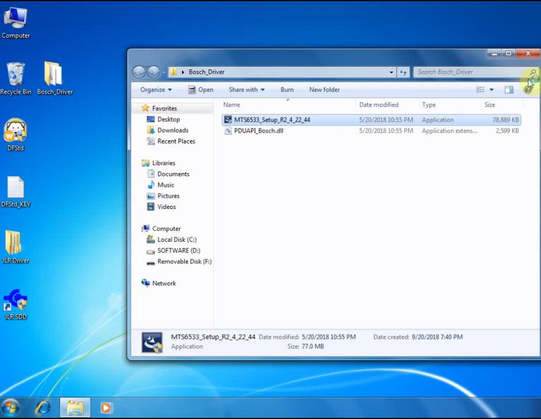Click the 78,889 KB size cell
The width and height of the screenshot is (541, 419).
506,119
